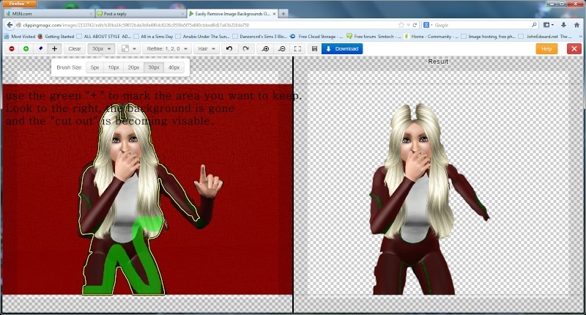Click the Clear button
The width and height of the screenshot is (586, 315).
(x=75, y=48)
